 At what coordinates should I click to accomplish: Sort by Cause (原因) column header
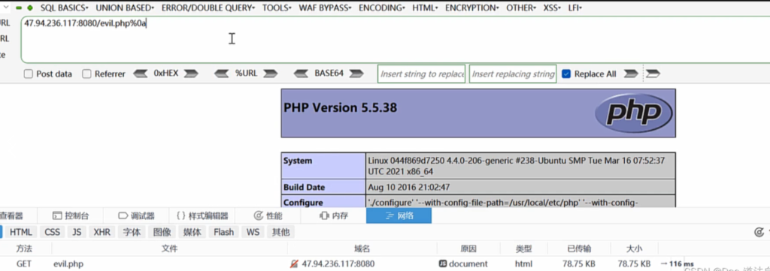pos(468,249)
